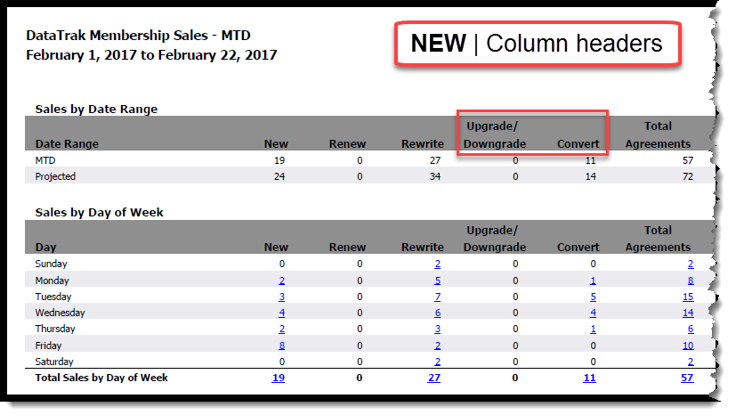Select the Projected row label

pos(55,176)
